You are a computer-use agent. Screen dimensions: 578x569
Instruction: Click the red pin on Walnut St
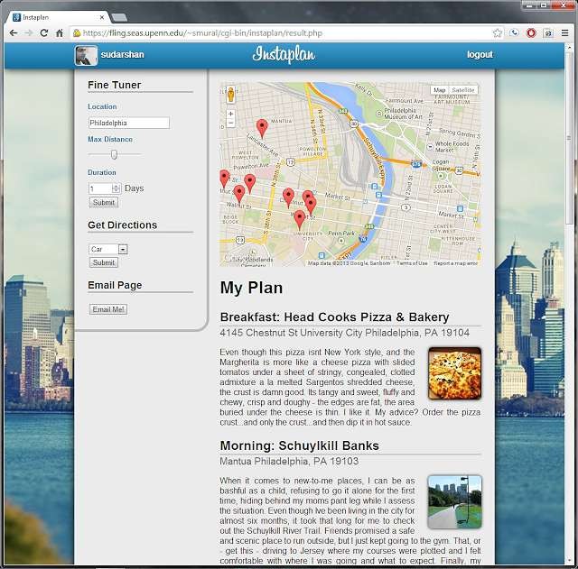[300, 220]
